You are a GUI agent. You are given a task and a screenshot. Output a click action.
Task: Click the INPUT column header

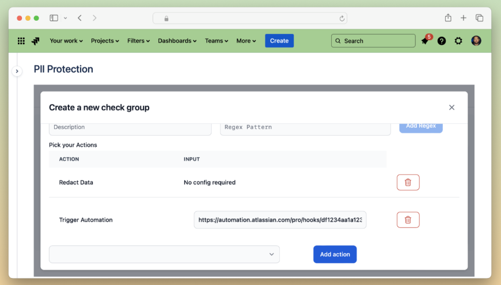(x=192, y=159)
